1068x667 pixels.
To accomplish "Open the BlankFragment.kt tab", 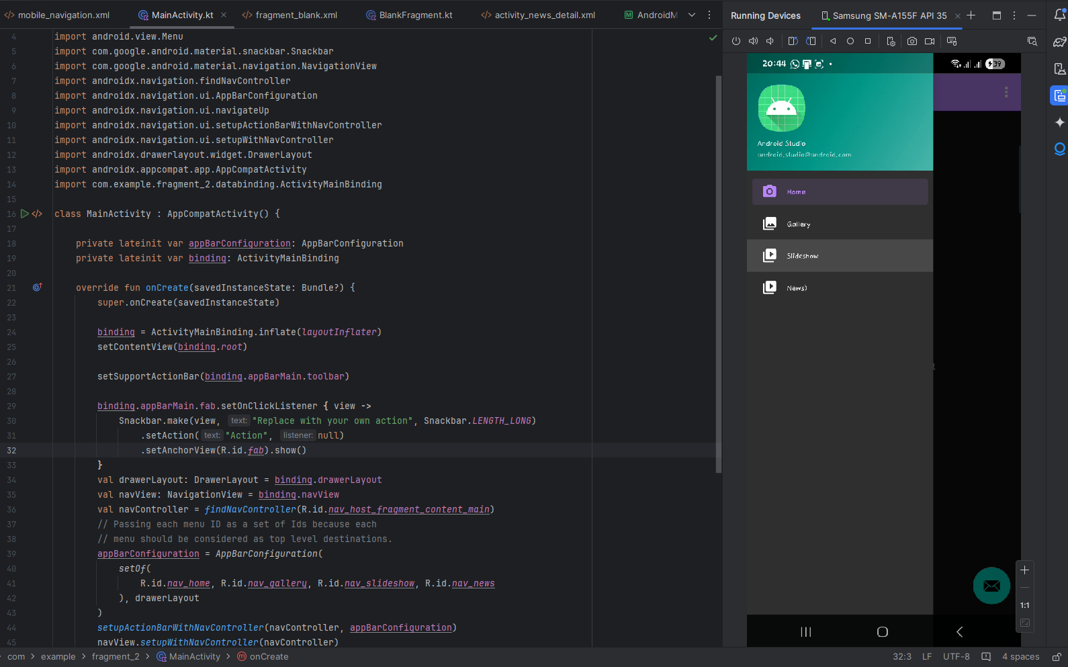I will 409,15.
